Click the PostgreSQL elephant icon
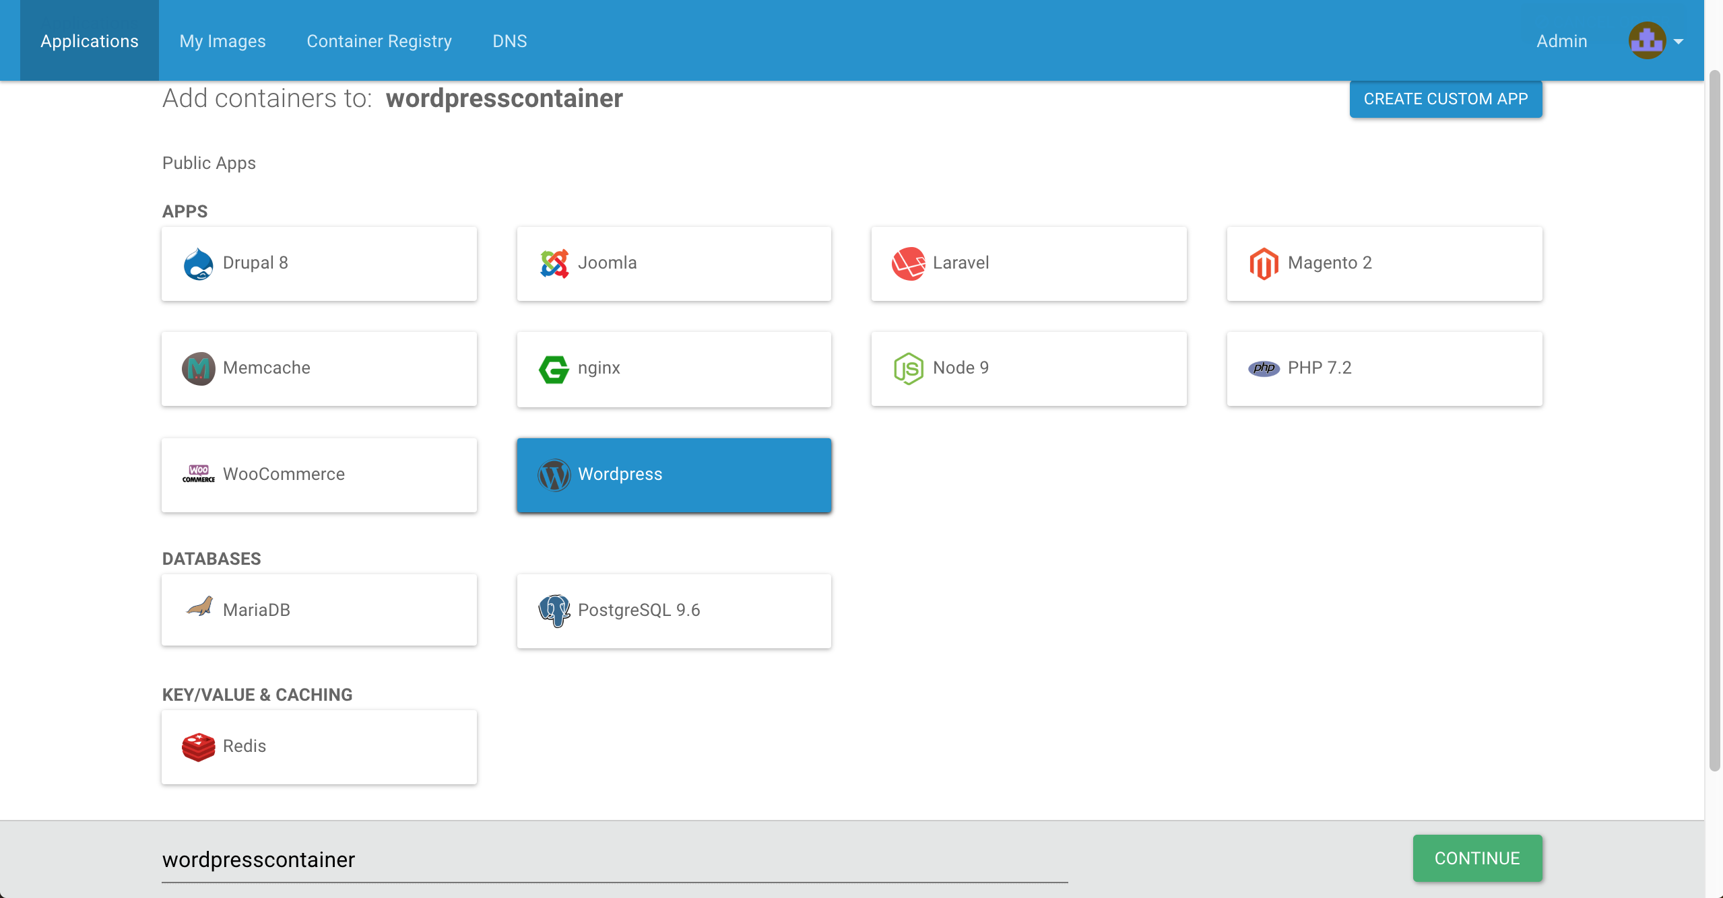Screen dimensions: 1723x898 [554, 611]
